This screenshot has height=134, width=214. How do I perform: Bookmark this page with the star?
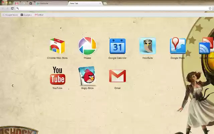click(210, 8)
